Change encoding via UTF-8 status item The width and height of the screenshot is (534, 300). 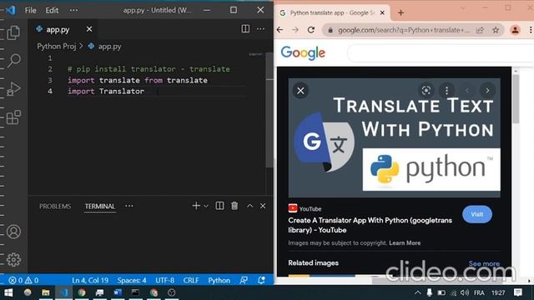point(165,280)
